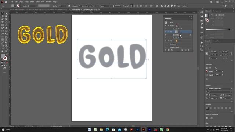Toggle visibility of selected Fill row

coord(166,32)
